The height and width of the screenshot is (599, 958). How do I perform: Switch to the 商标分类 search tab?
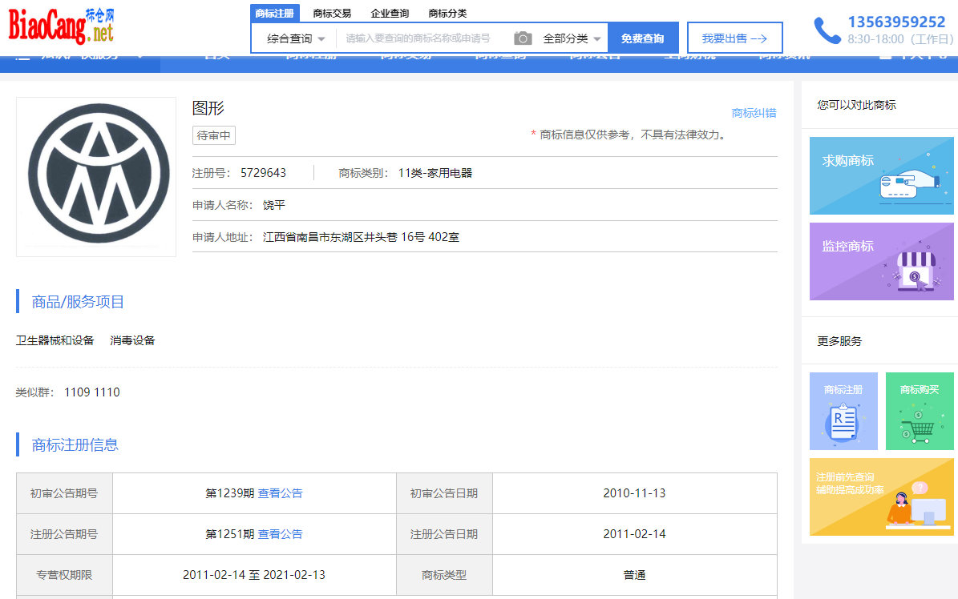point(447,14)
